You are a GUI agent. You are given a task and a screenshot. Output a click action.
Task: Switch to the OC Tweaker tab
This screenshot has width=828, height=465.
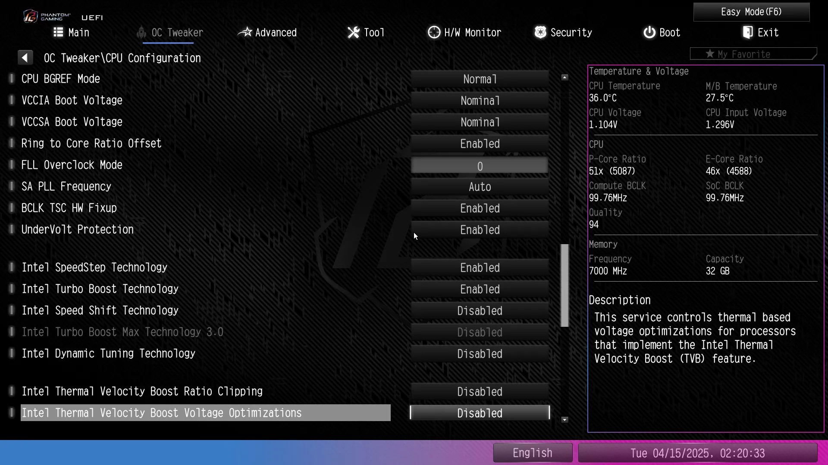pos(170,32)
